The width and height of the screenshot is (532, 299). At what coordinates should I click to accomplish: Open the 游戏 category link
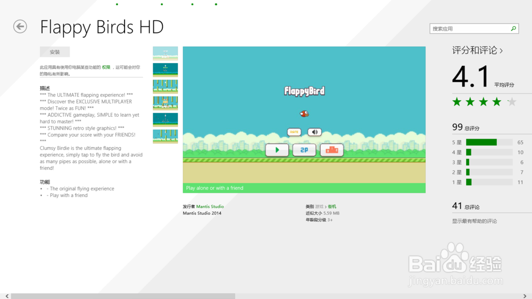[319, 207]
